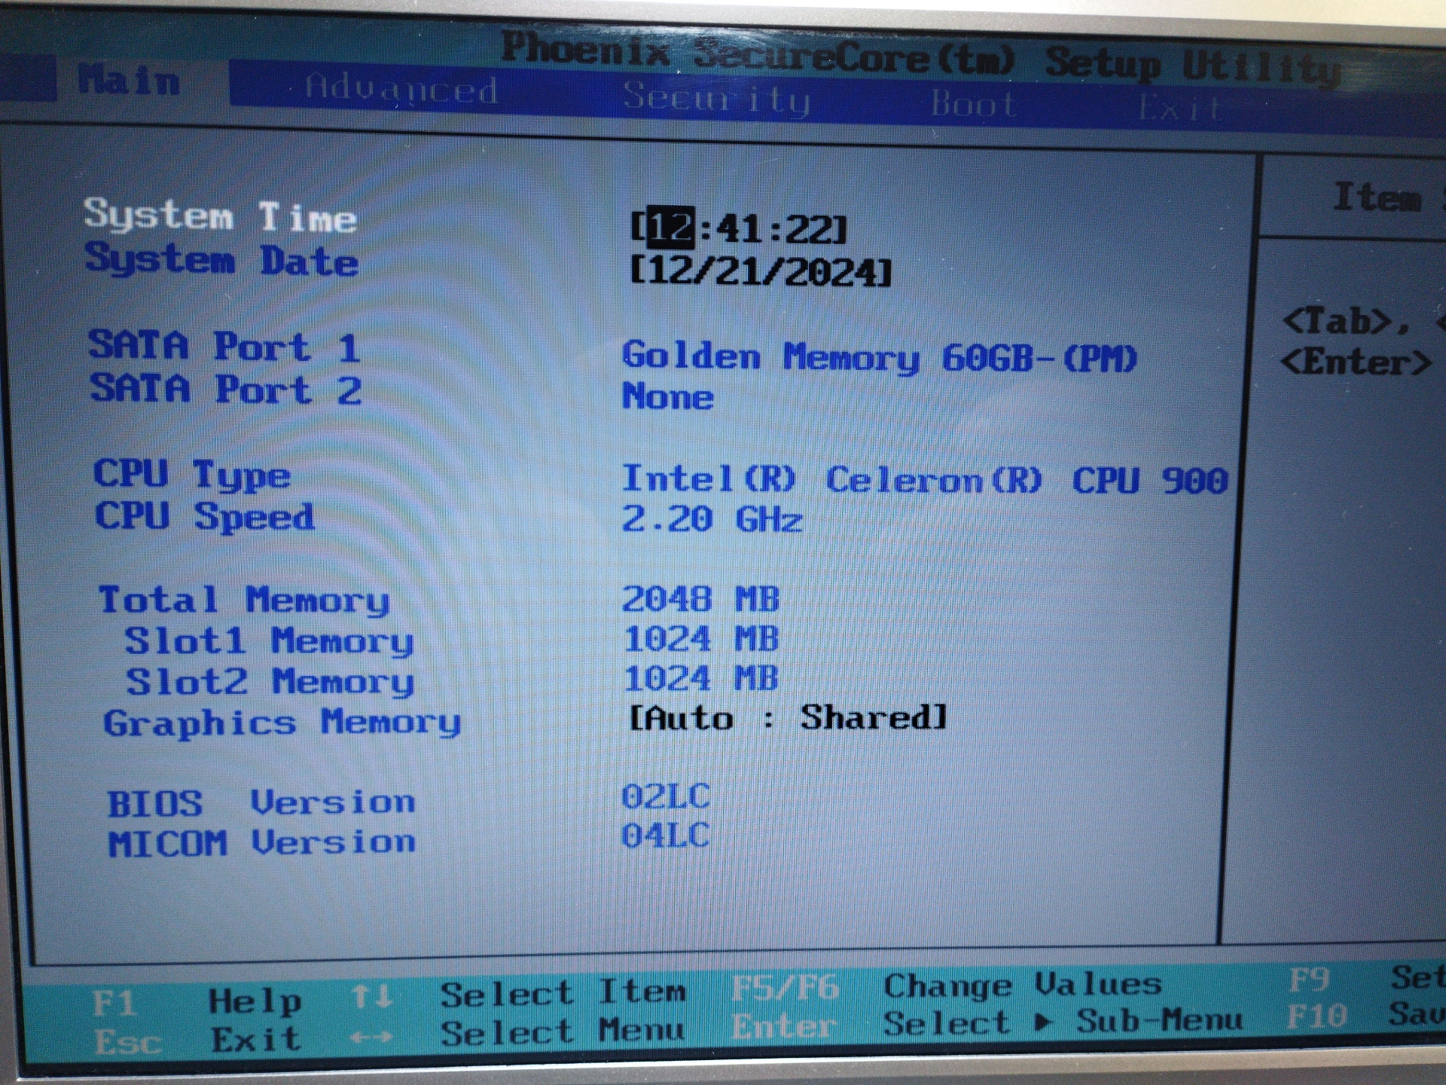Click the Graphics Memory label
1446x1085 pixels.
coord(282,723)
